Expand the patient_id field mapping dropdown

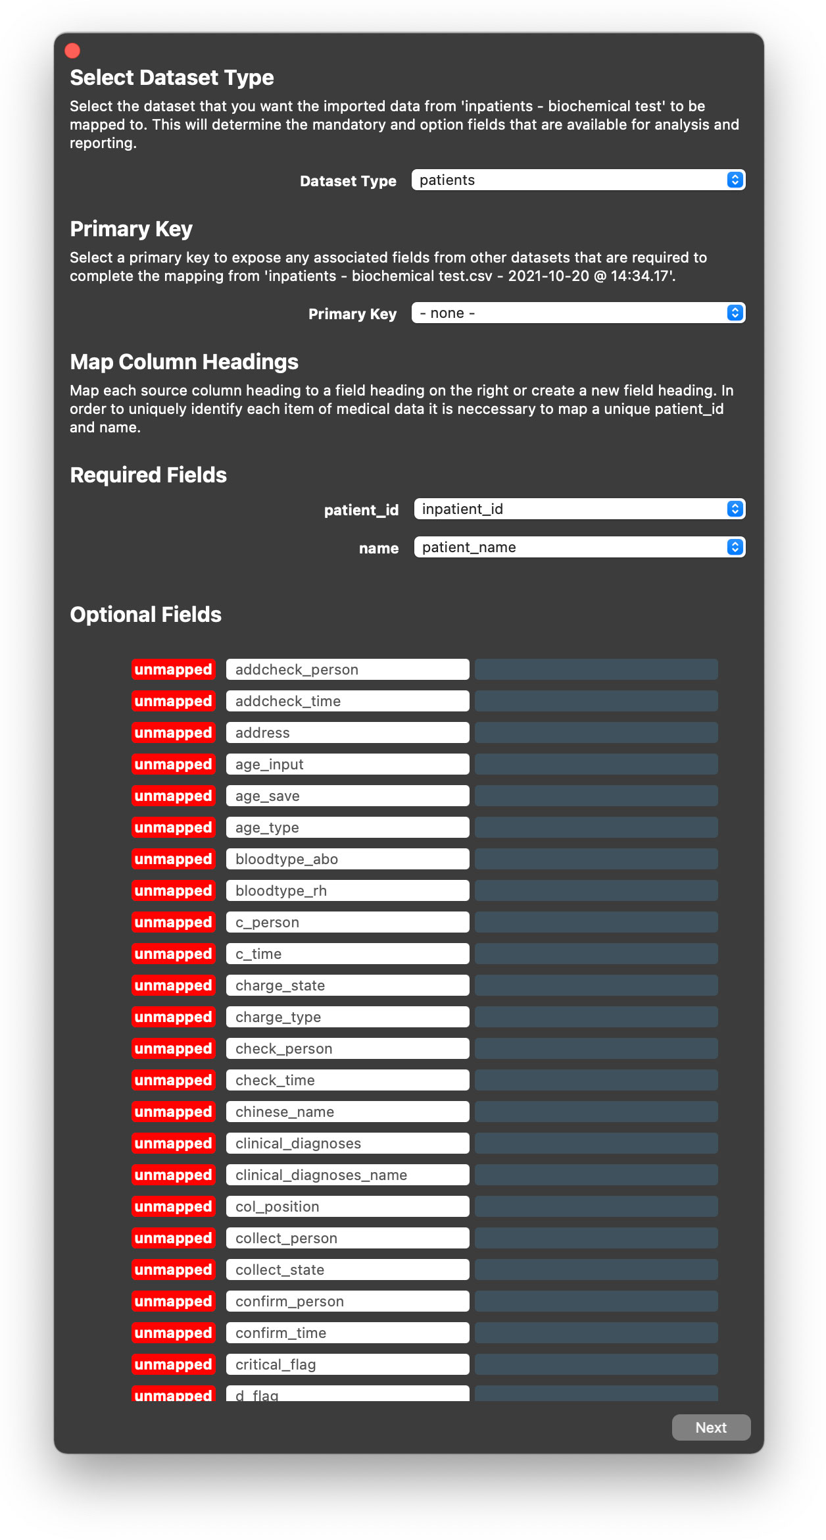pos(579,509)
